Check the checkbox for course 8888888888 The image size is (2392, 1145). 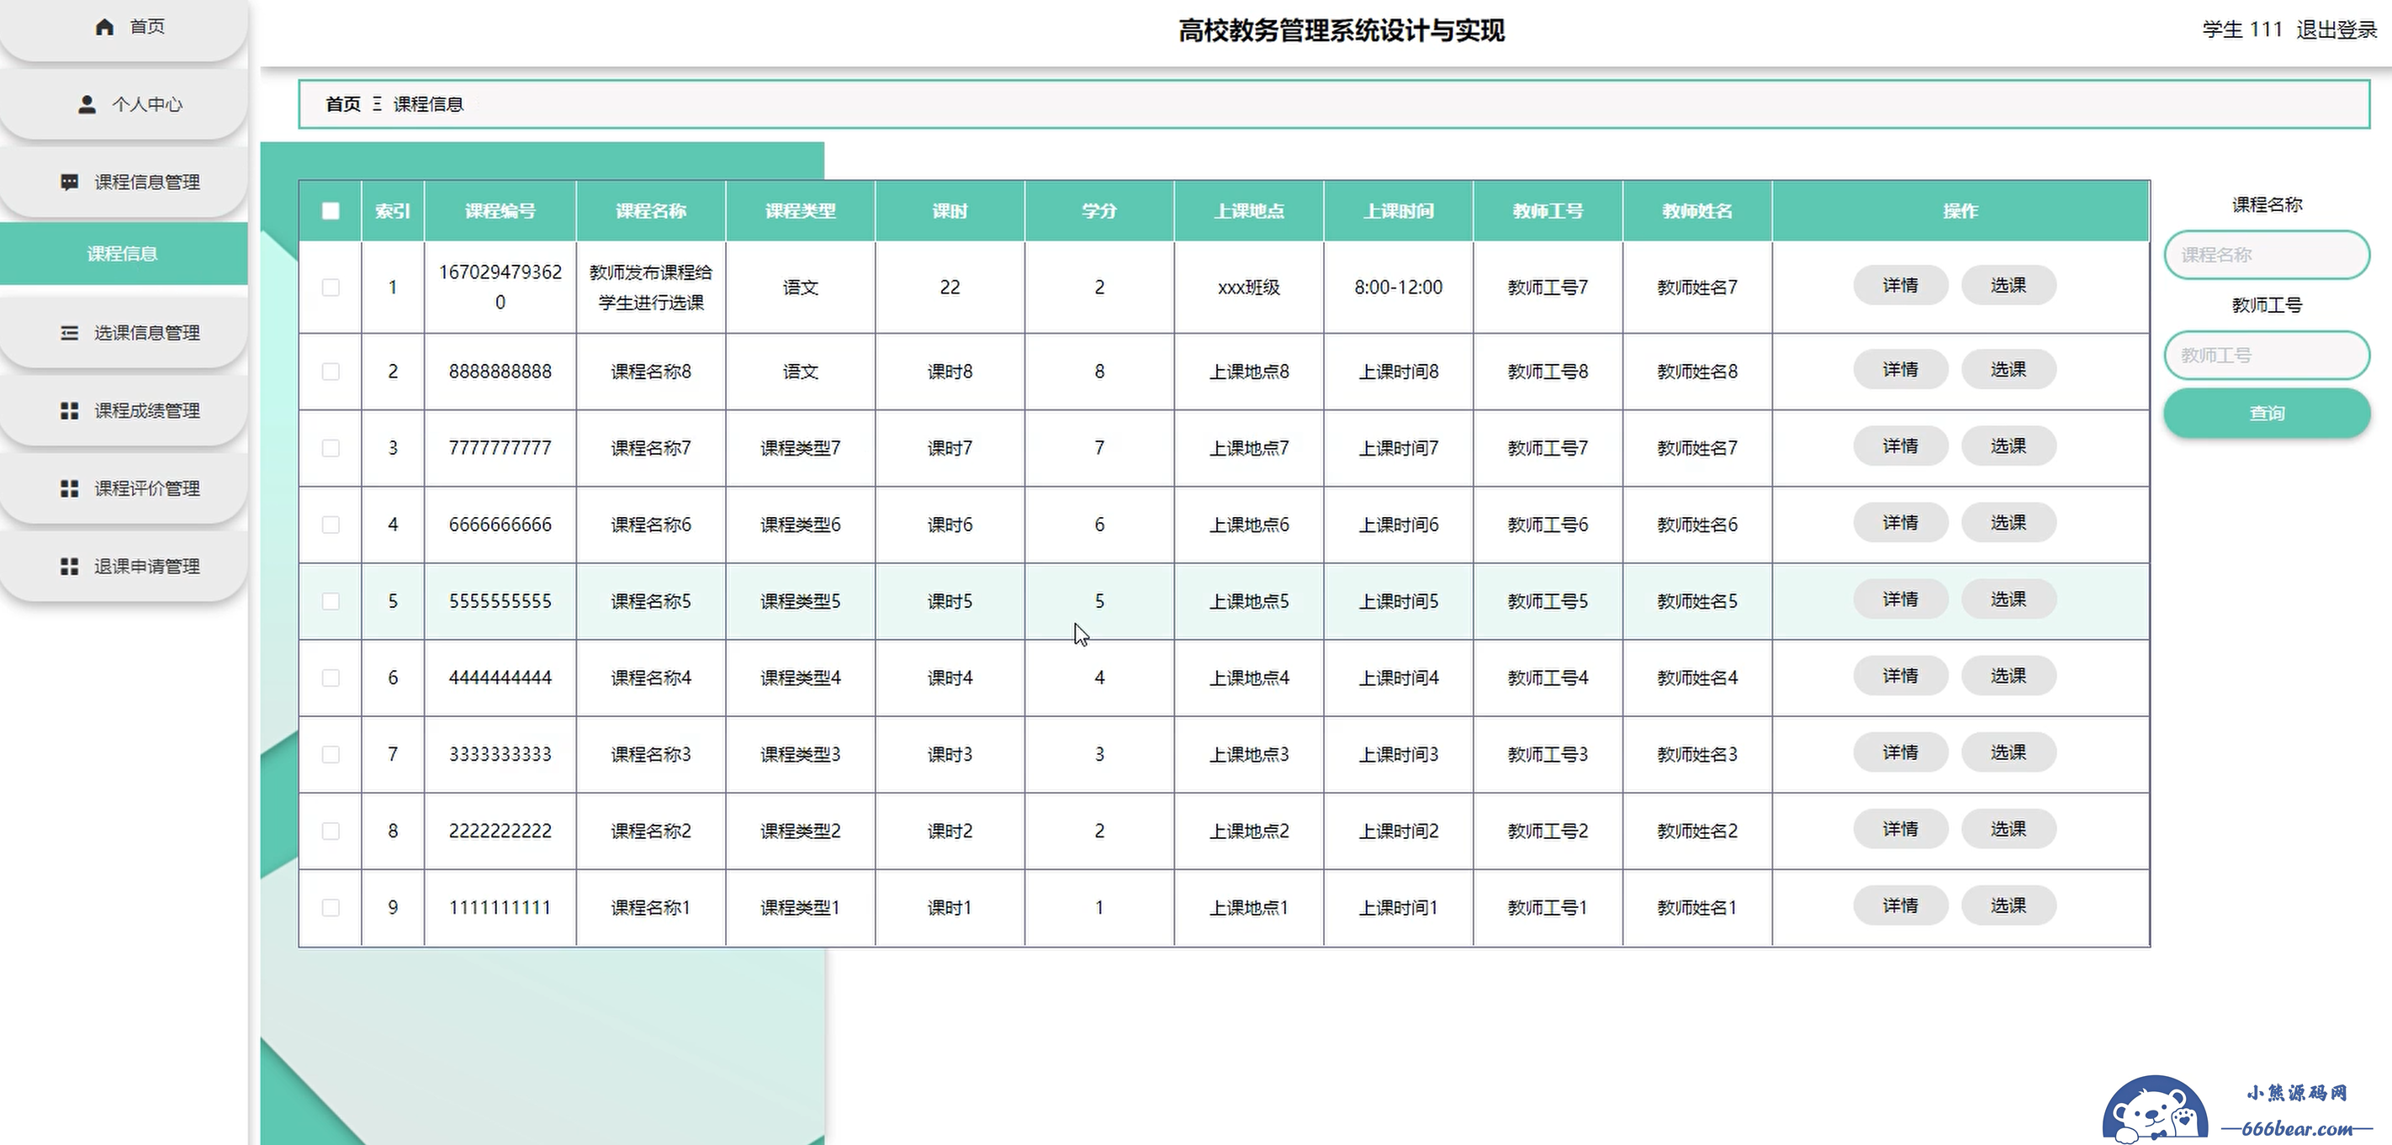tap(331, 371)
